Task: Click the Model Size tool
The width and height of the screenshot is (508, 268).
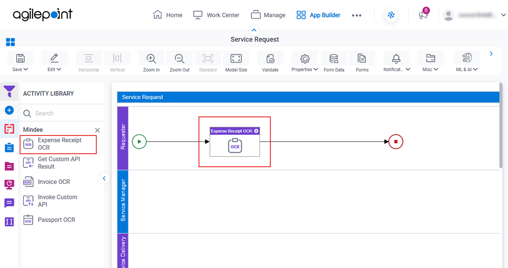Action: click(x=236, y=62)
